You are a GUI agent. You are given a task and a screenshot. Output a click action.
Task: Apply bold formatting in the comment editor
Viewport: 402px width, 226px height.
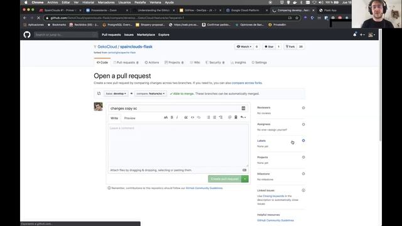click(171, 117)
